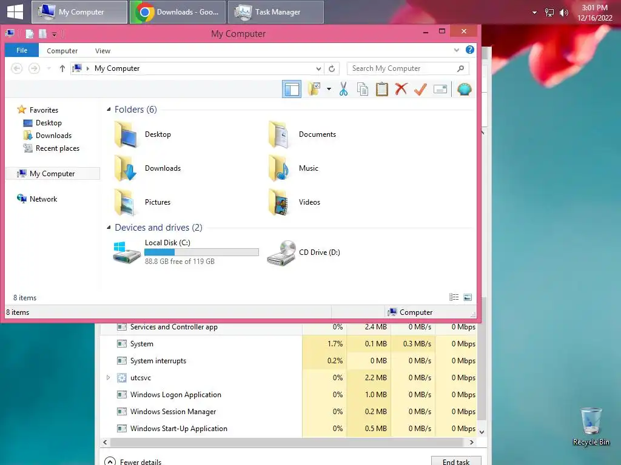
Task: Show hidden system tray icons arrow
Action: (x=535, y=13)
